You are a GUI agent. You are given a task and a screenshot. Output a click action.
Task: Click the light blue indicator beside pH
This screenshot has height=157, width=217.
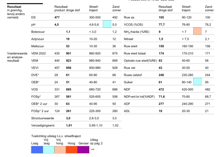coord(107,24)
